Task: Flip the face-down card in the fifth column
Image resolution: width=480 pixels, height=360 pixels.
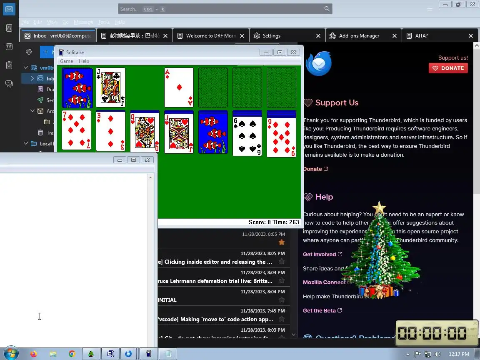Action: click(x=213, y=134)
